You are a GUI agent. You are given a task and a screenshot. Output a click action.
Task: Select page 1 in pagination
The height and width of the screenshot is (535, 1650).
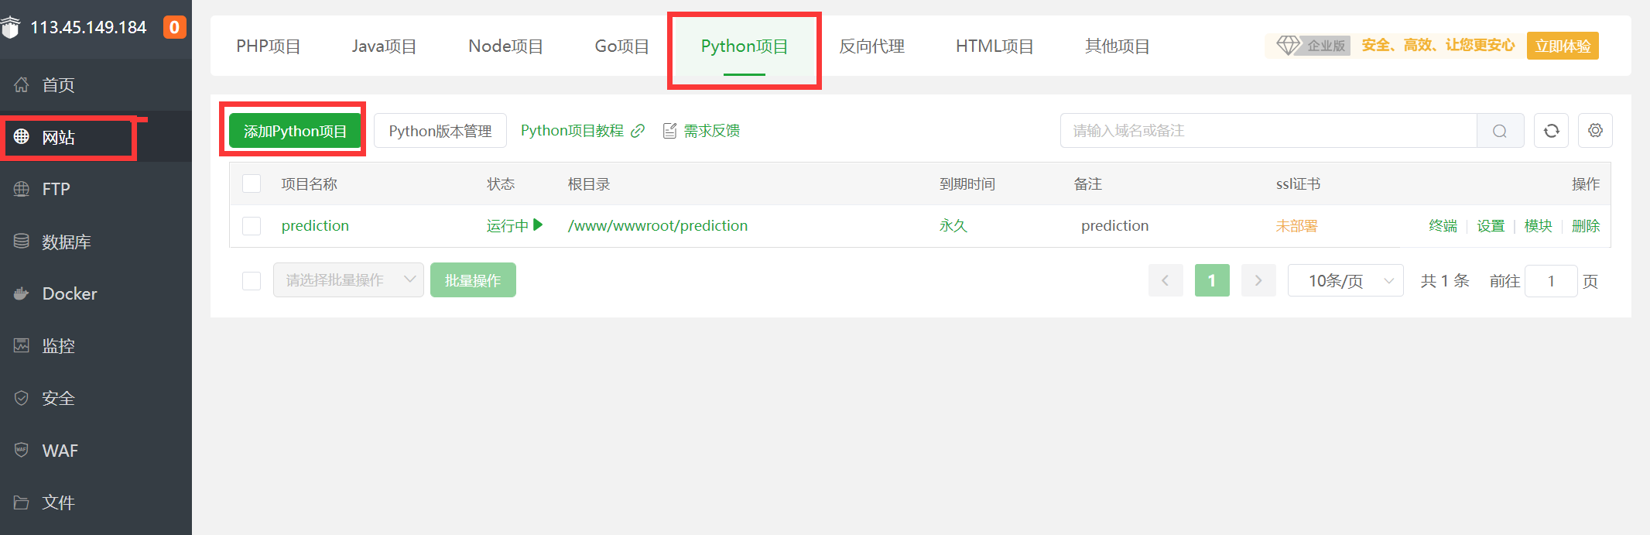(1212, 280)
